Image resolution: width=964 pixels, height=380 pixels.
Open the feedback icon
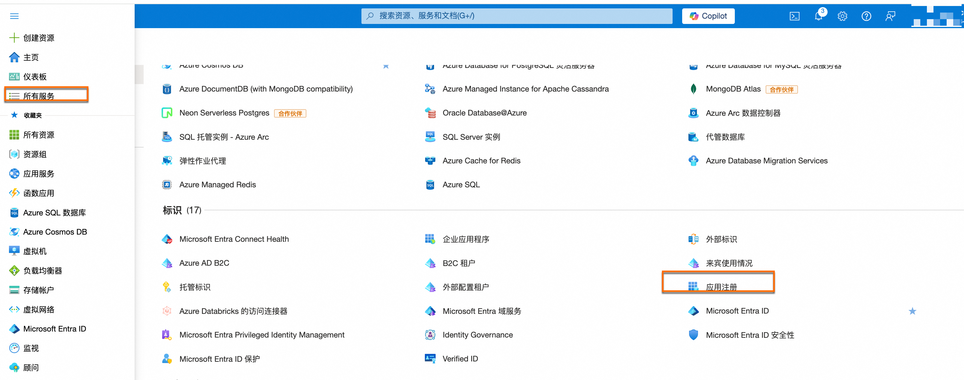[890, 16]
